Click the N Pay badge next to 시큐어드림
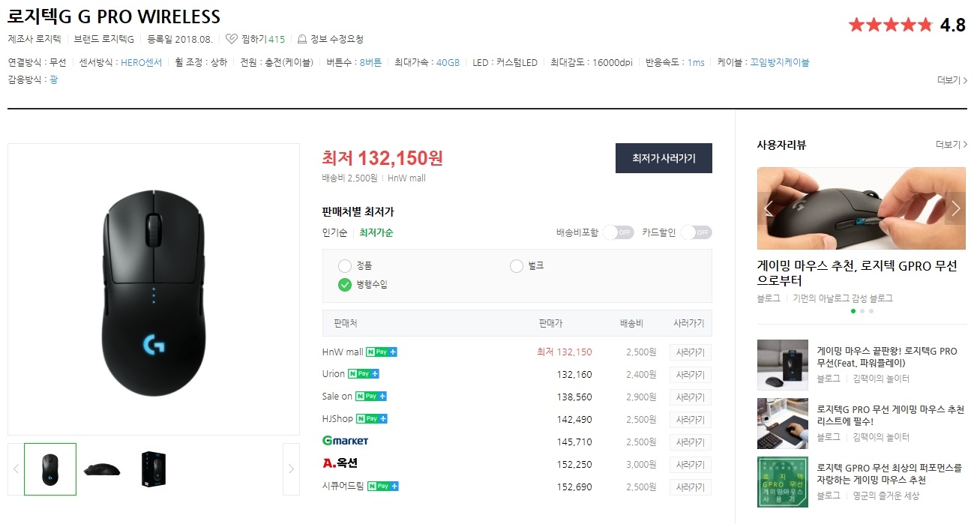This screenshot has height=524, width=977. pyautogui.click(x=382, y=486)
